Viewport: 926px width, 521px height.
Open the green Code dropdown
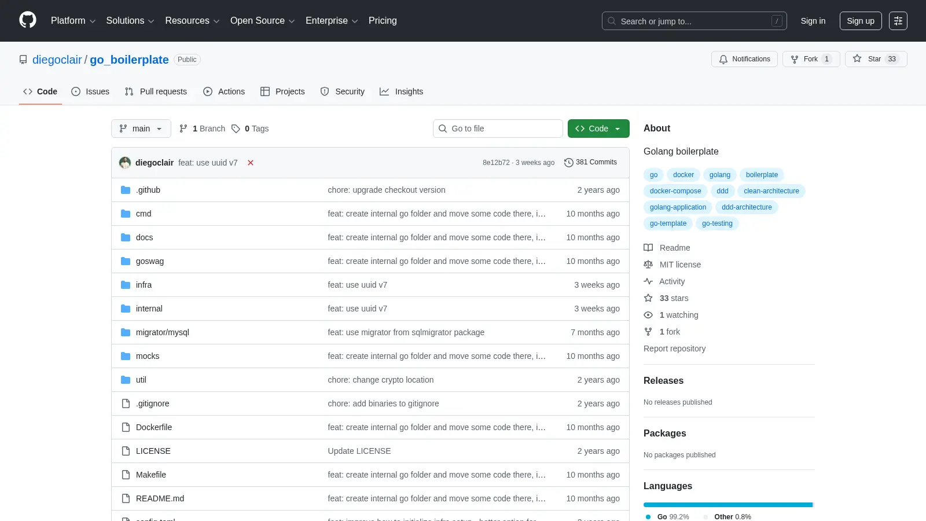598,129
